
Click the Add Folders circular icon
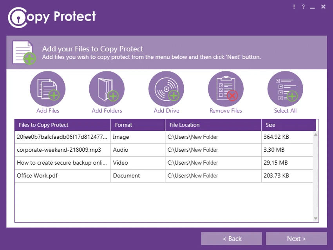(x=107, y=89)
